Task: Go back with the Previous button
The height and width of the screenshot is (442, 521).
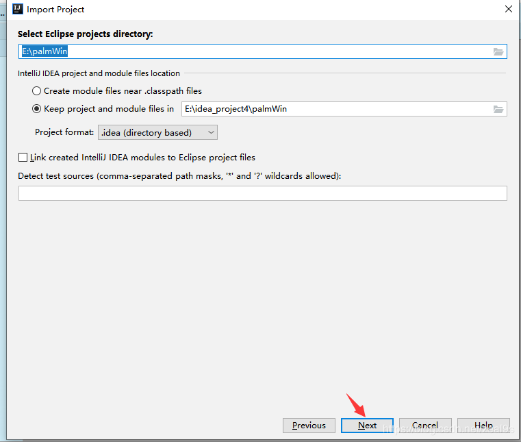Action: (309, 426)
